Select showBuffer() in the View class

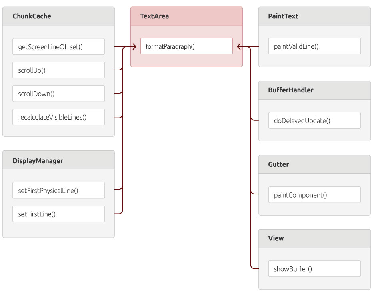314,269
